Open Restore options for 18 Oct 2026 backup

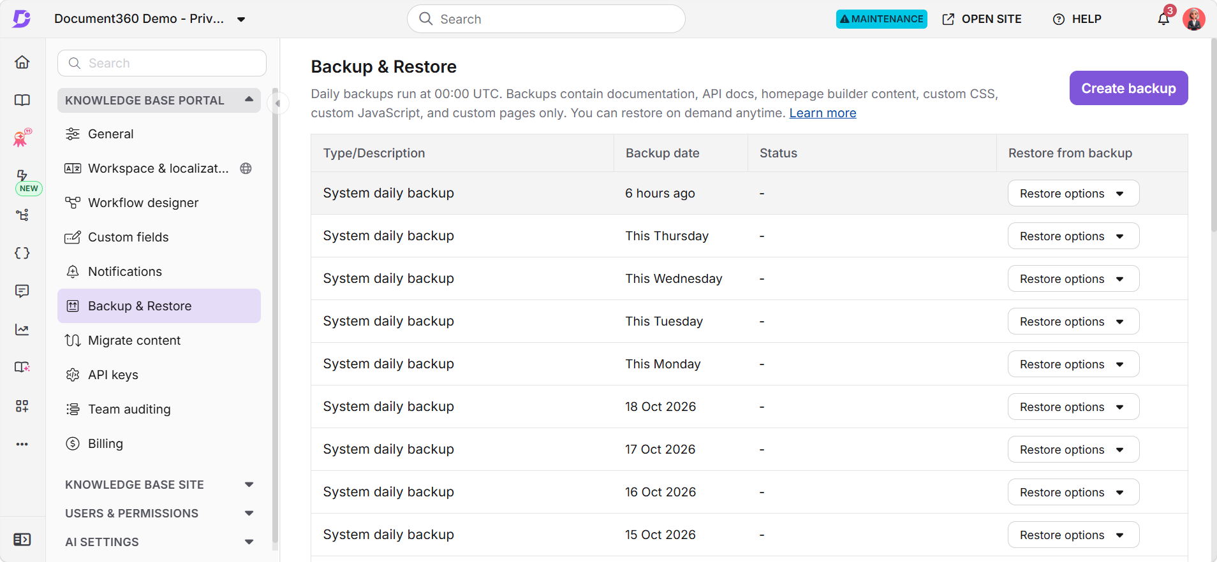(1073, 407)
